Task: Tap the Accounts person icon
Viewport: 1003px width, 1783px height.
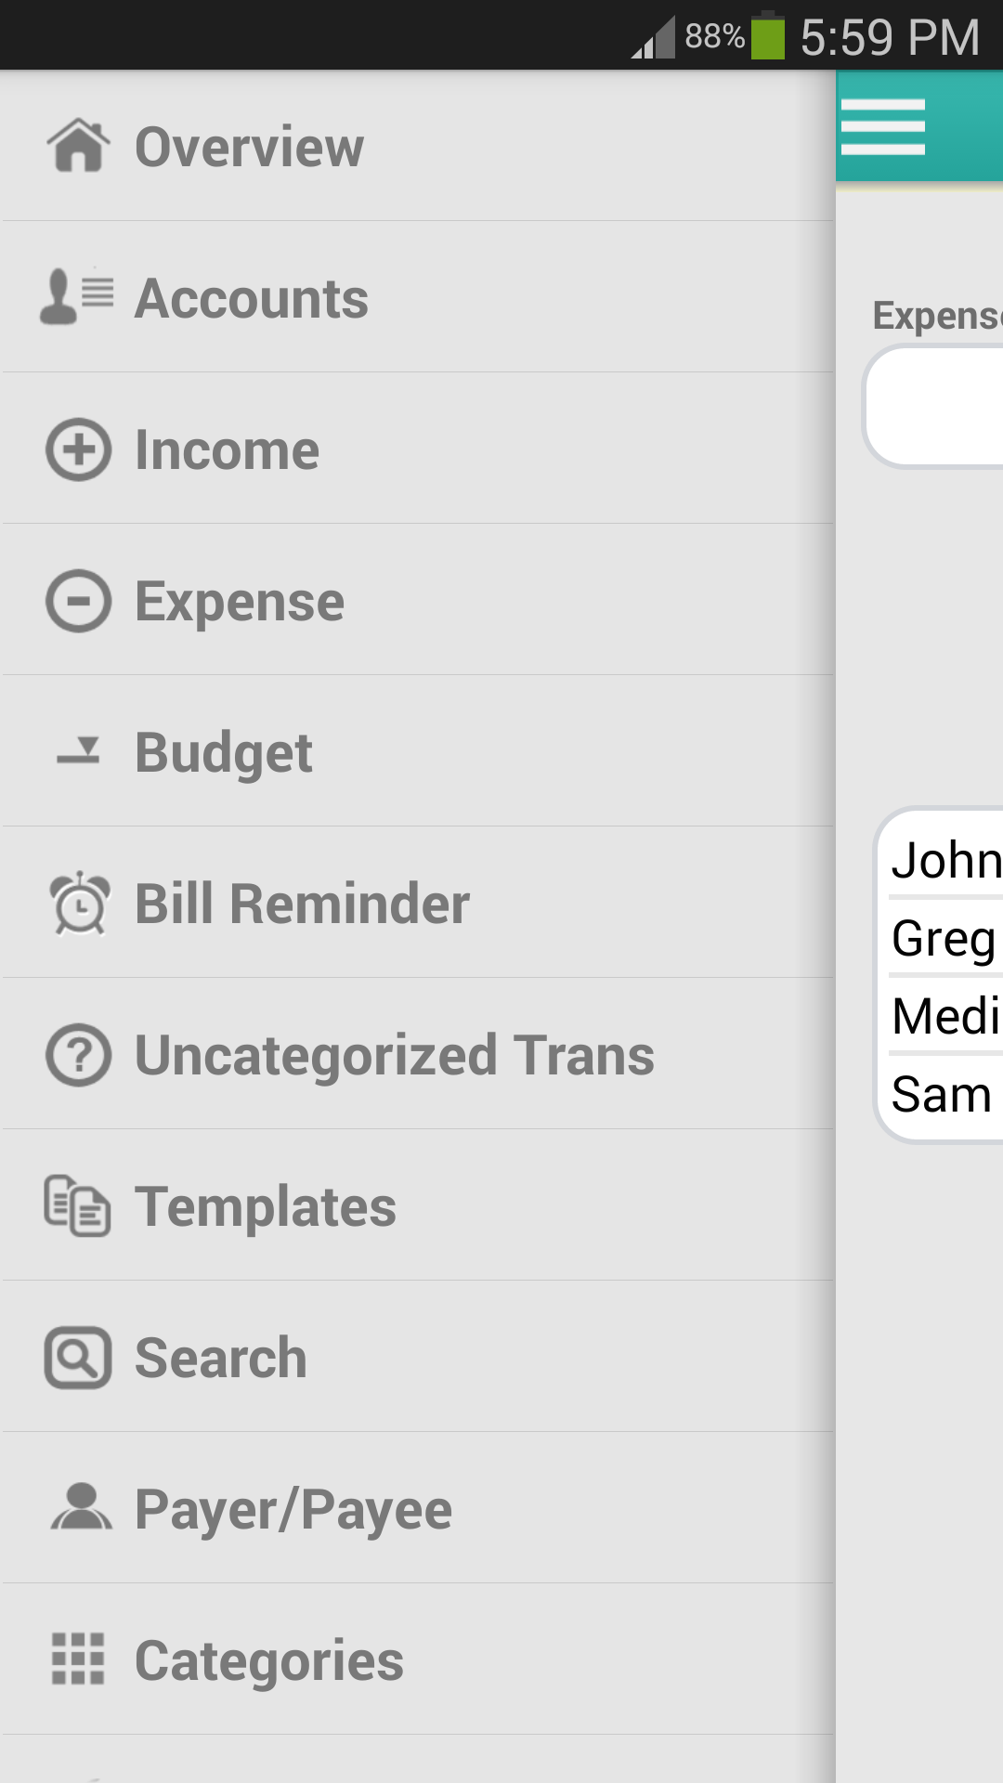Action: (x=77, y=297)
